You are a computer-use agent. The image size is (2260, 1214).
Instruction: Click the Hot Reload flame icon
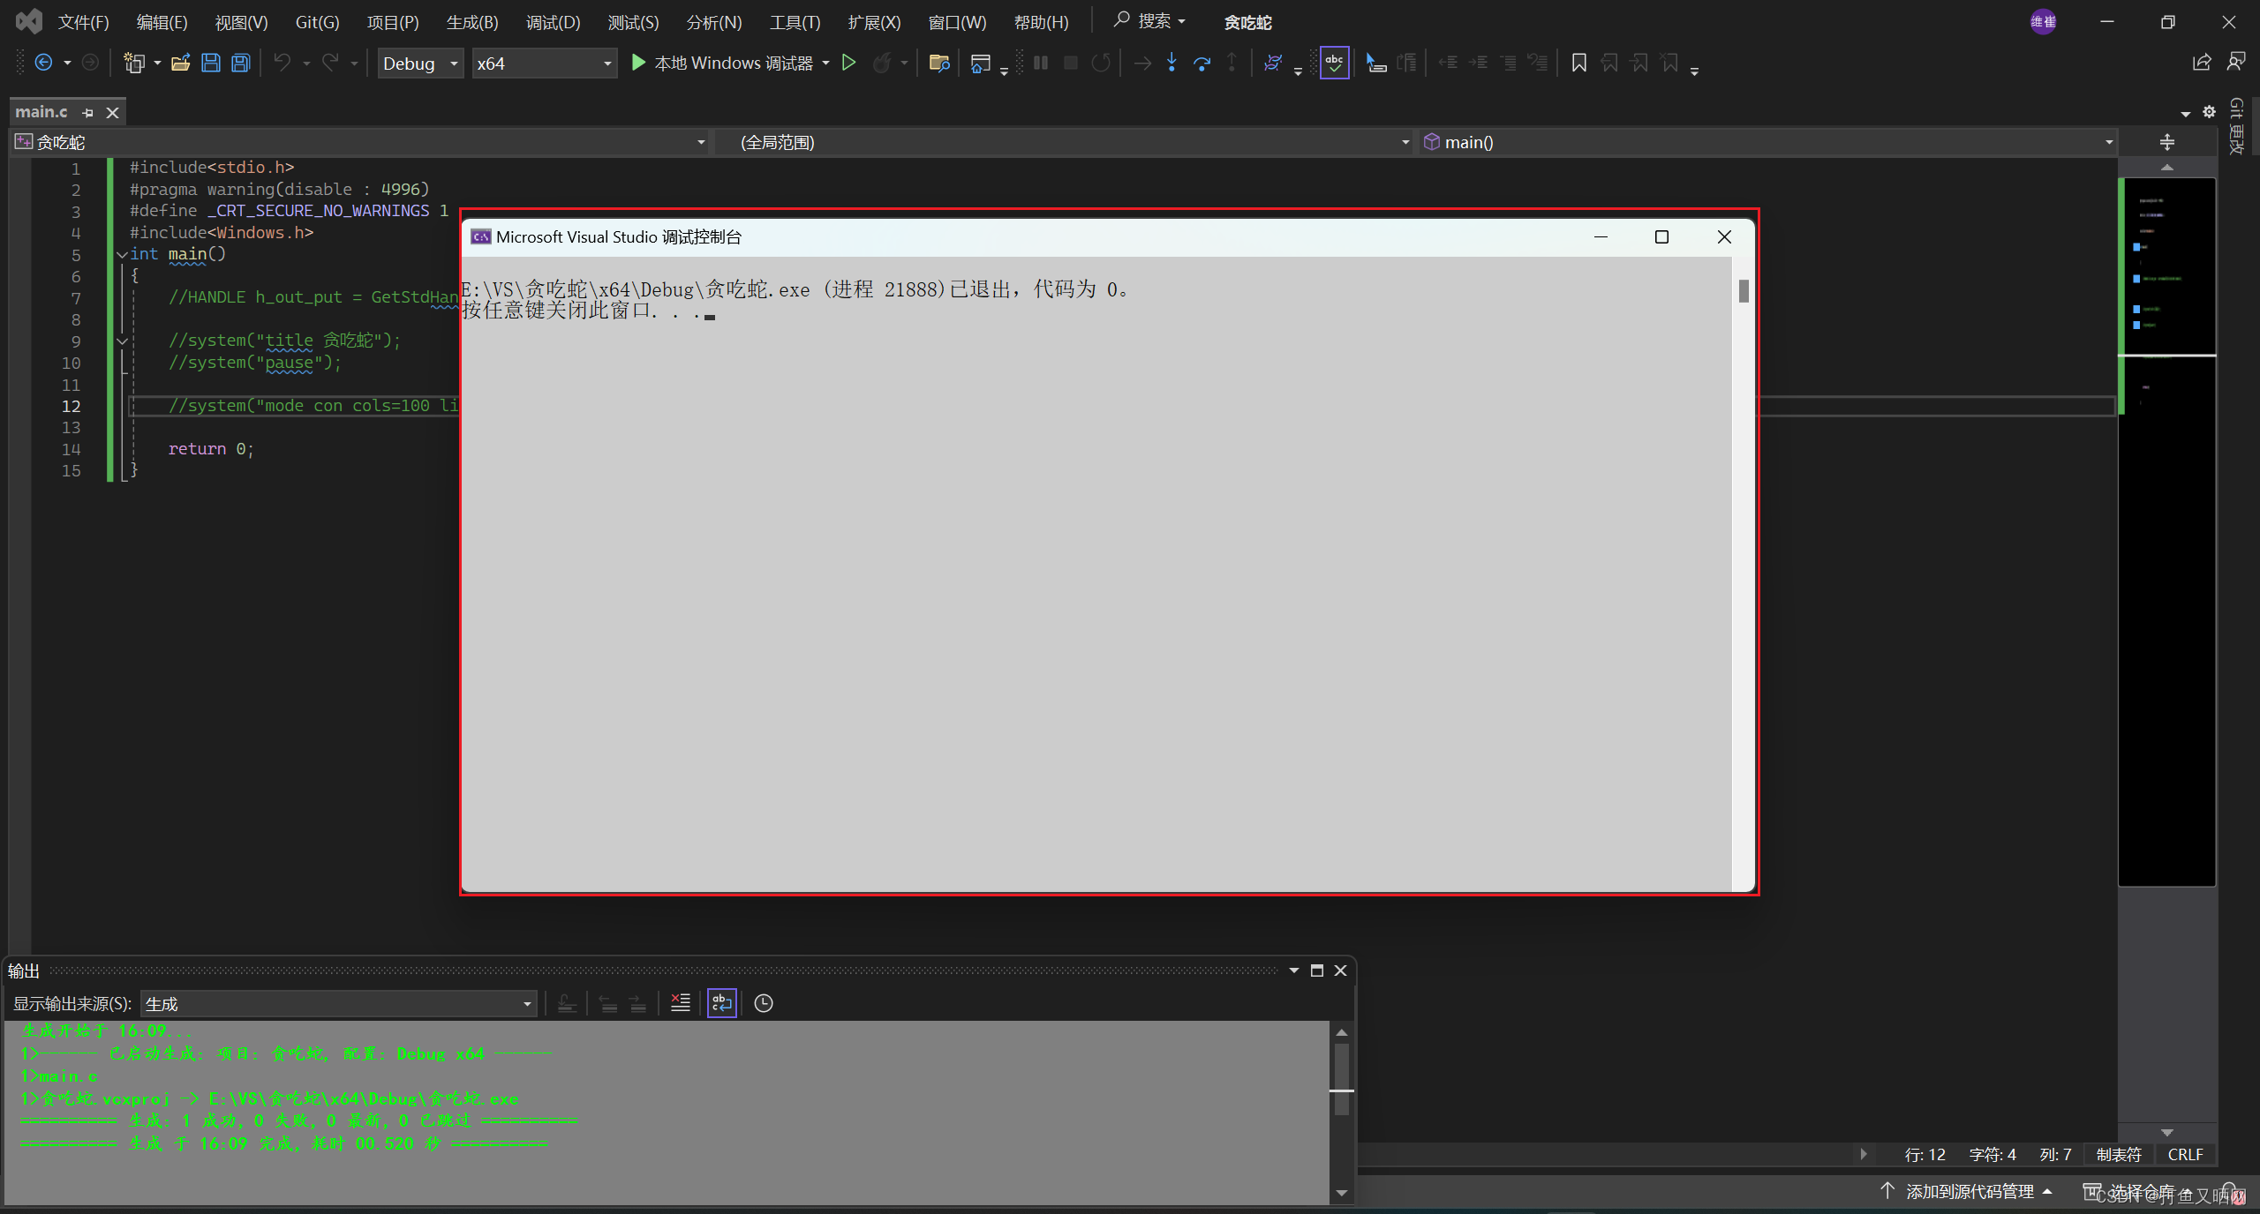[881, 63]
